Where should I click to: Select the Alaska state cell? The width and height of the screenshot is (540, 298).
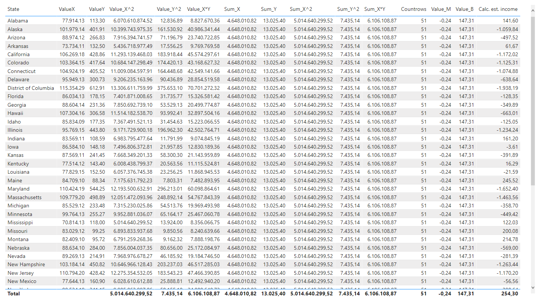pyautogui.click(x=15, y=29)
